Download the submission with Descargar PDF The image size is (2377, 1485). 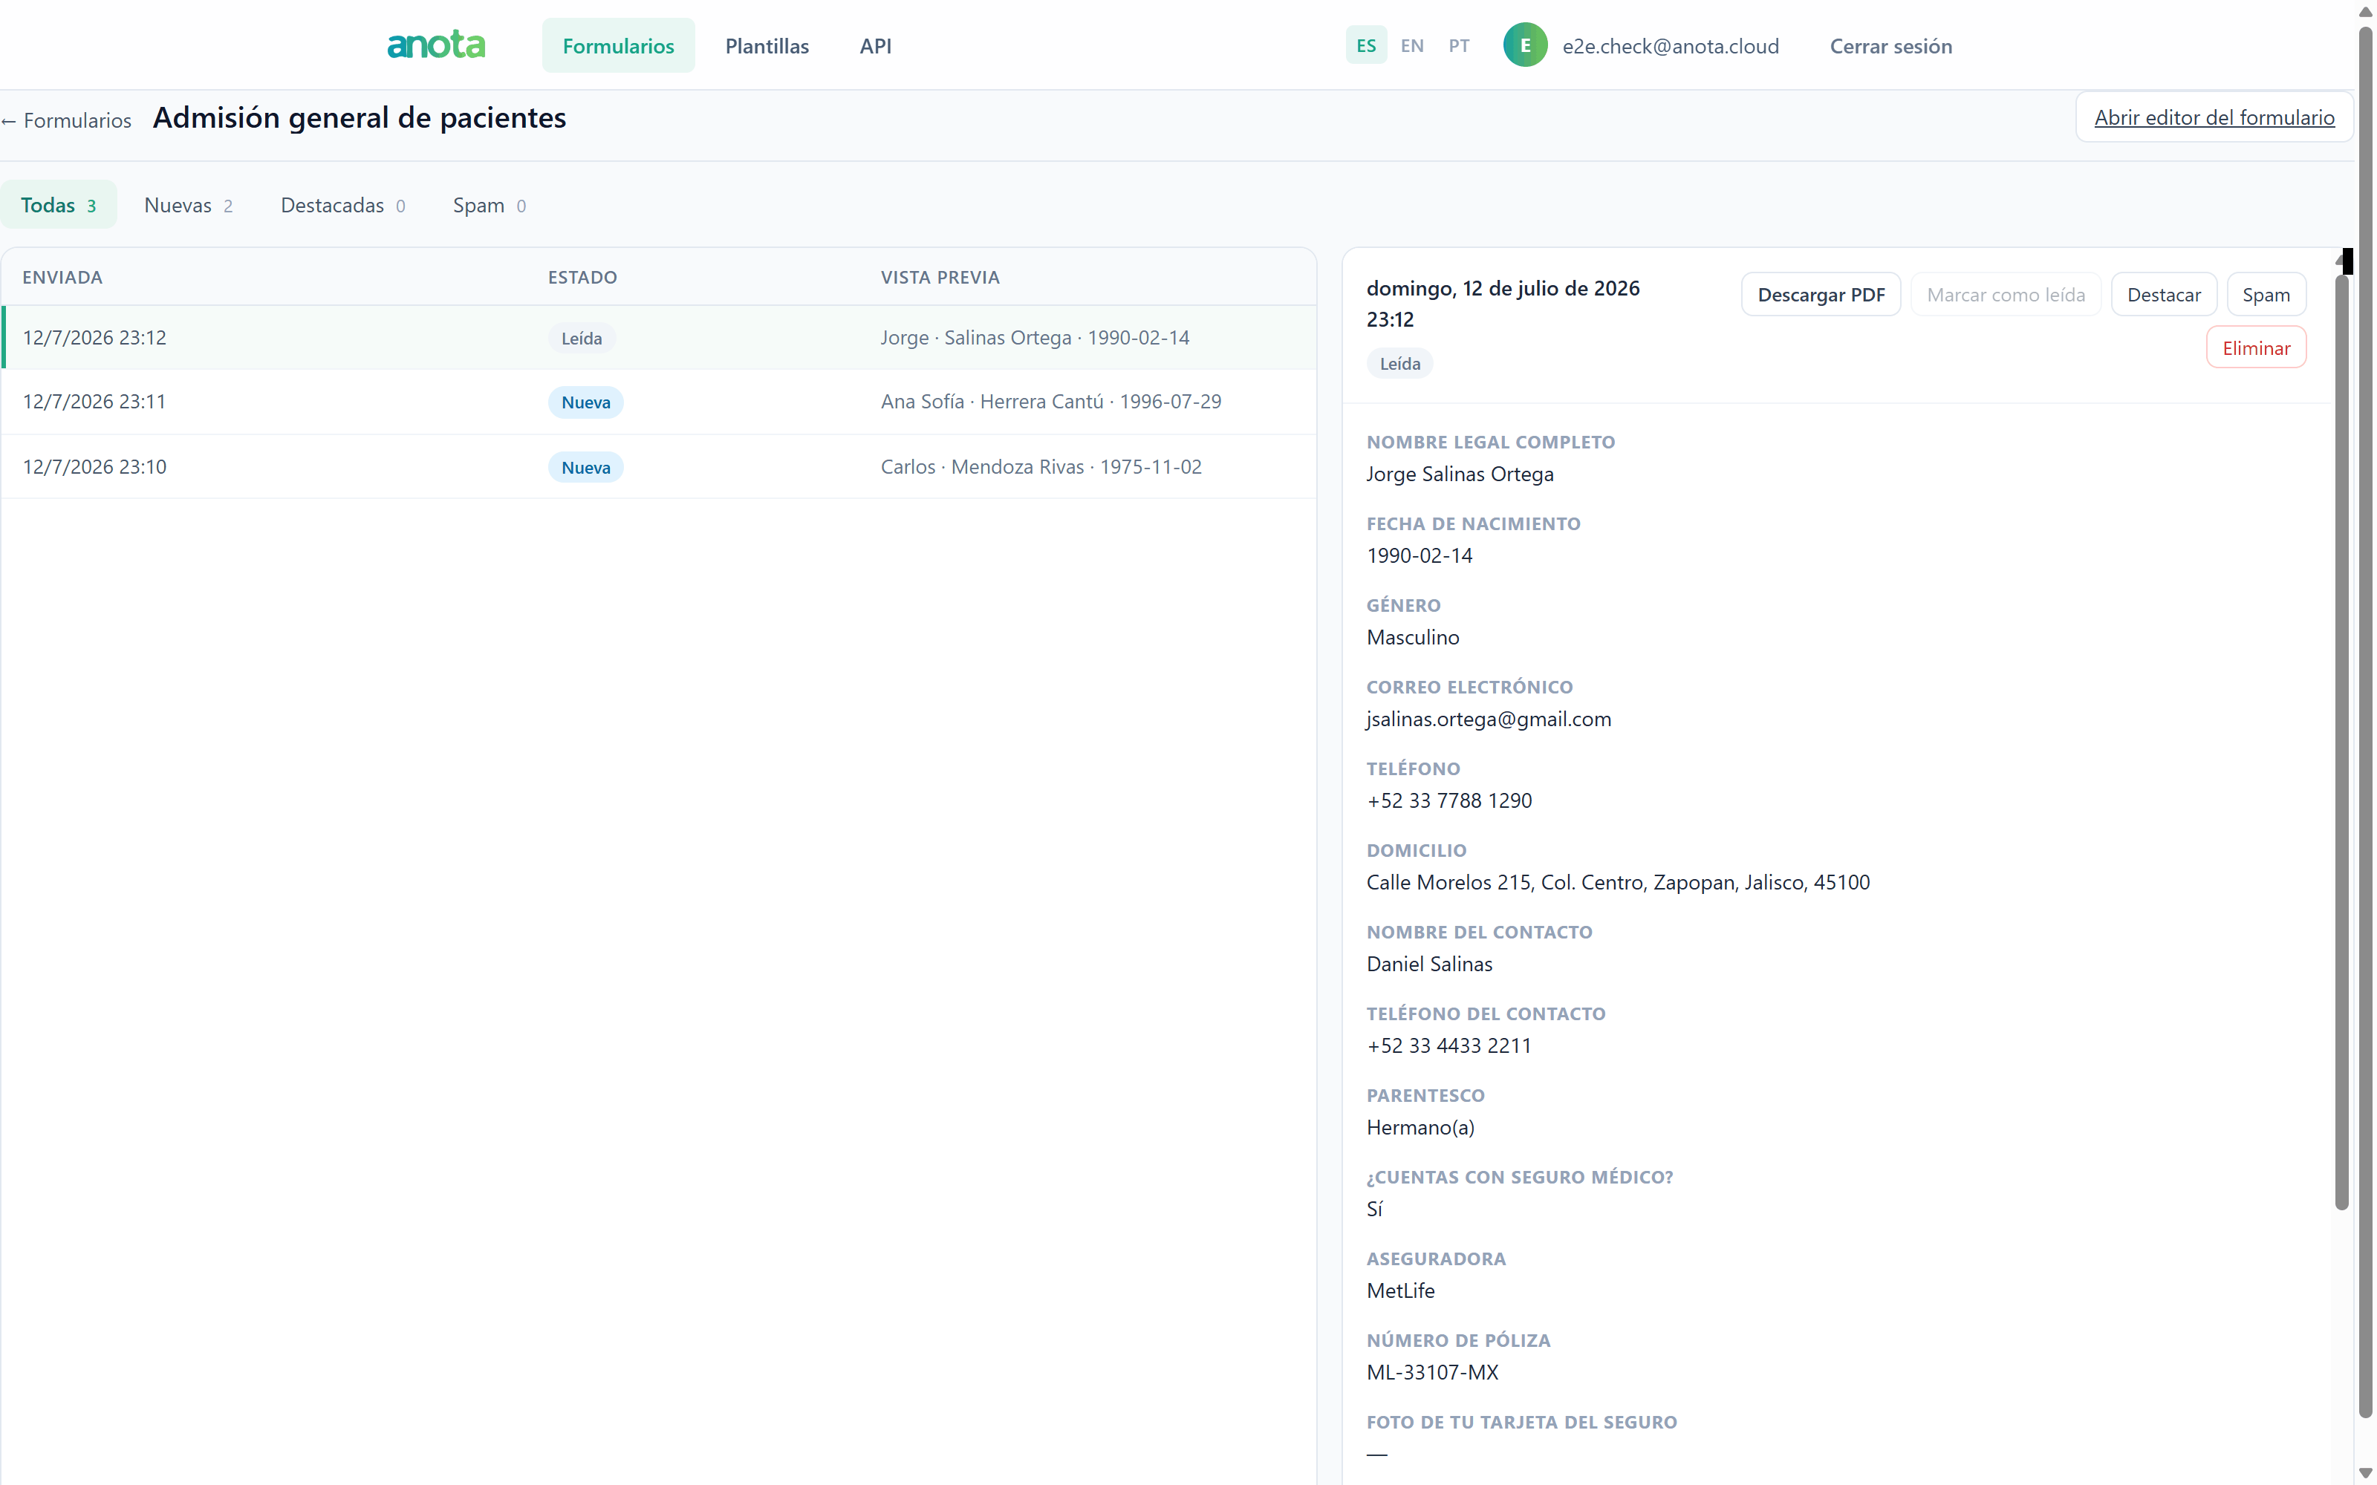[1820, 294]
